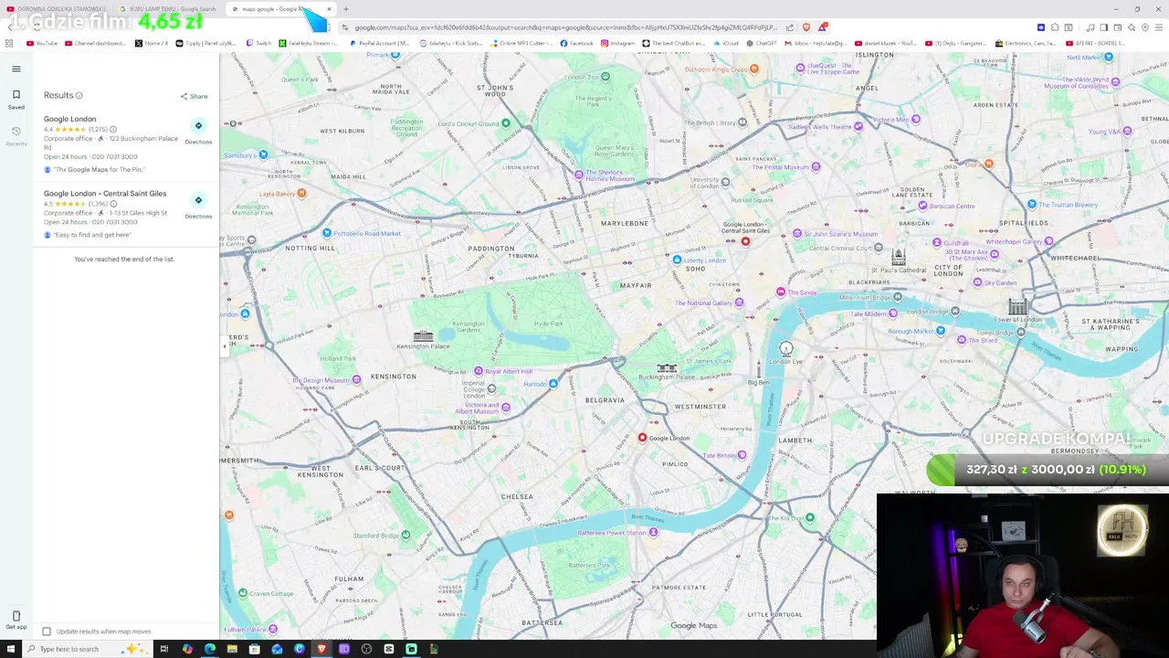
Task: Open the YouTube bookmark
Action: (42, 43)
